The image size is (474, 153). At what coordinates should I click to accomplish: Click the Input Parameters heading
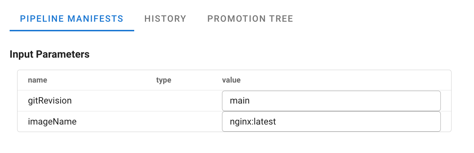point(50,54)
